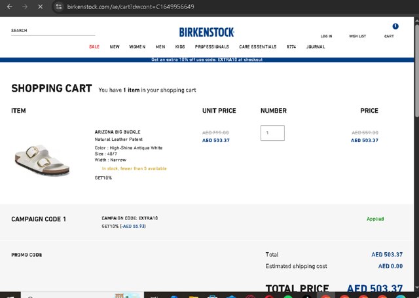419x298 pixels.
Task: Select 'Color : High-Shine Antique White' text
Action: (128, 148)
